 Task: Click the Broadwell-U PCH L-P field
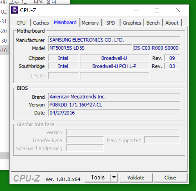pos(114,66)
